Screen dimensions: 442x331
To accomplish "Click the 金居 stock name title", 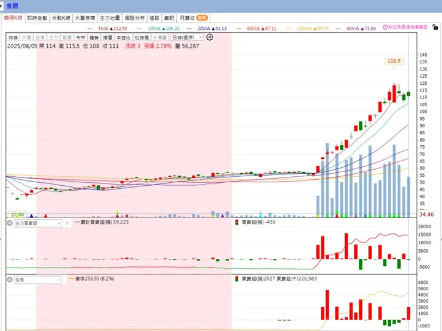I will click(x=12, y=5).
